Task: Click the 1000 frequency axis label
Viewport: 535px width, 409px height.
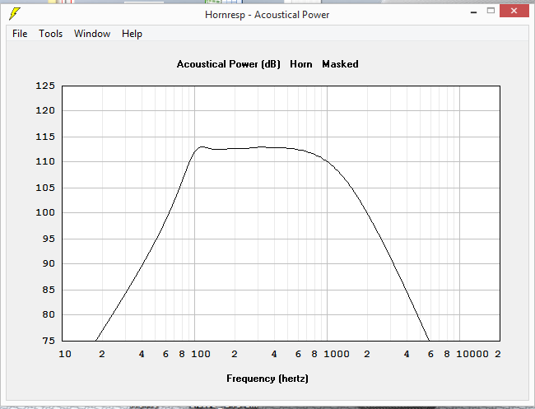Action: tap(337, 354)
